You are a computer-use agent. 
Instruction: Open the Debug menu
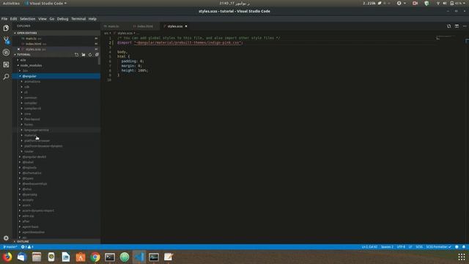coord(62,19)
